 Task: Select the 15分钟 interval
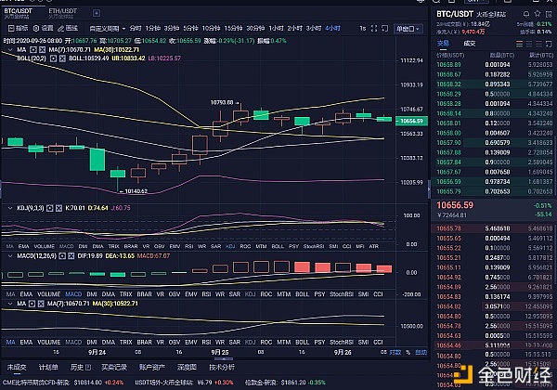coord(233,28)
